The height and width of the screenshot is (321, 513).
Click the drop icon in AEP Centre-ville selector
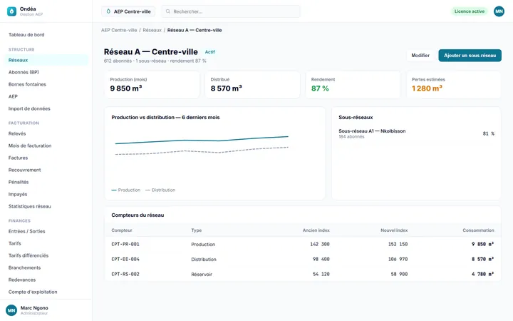tap(108, 11)
